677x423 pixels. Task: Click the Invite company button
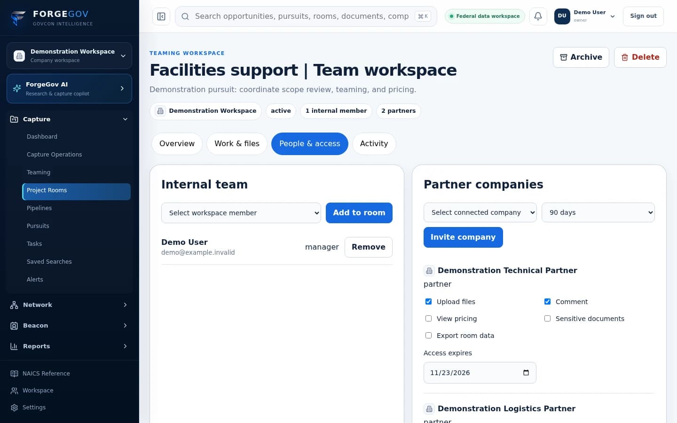pyautogui.click(x=463, y=237)
